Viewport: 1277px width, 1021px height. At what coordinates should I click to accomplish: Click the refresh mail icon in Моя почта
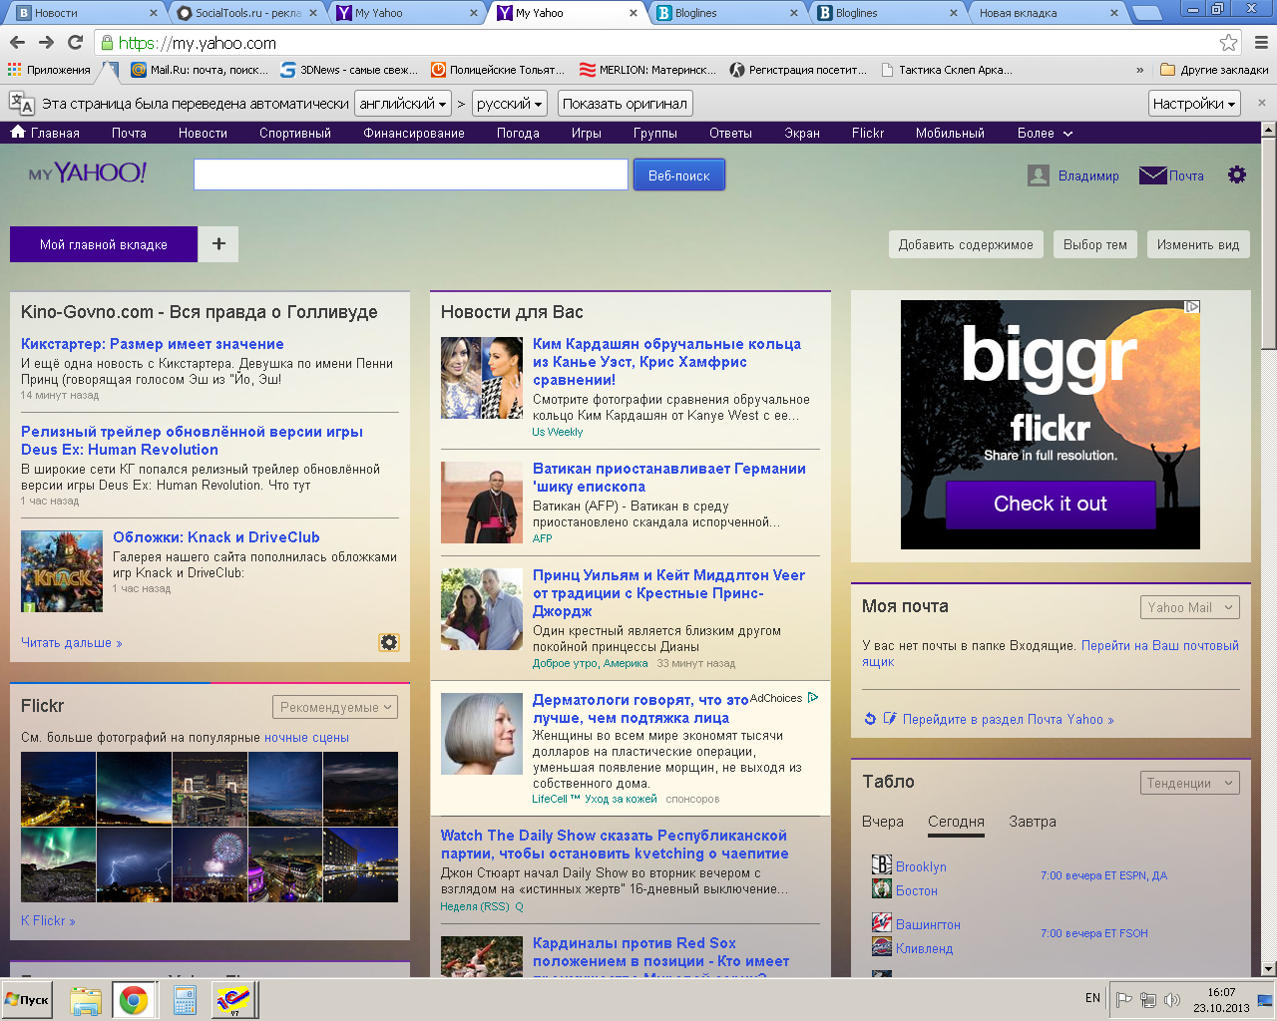coord(870,719)
